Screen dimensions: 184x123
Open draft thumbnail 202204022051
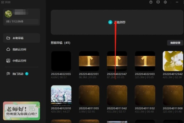(89, 61)
